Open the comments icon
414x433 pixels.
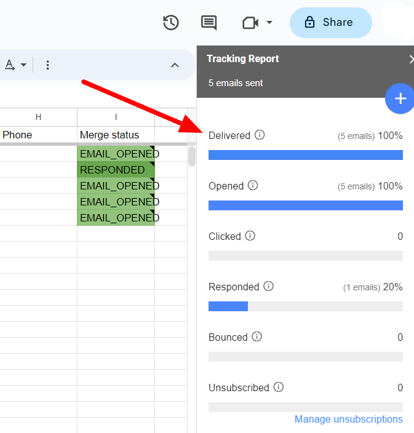tap(209, 23)
